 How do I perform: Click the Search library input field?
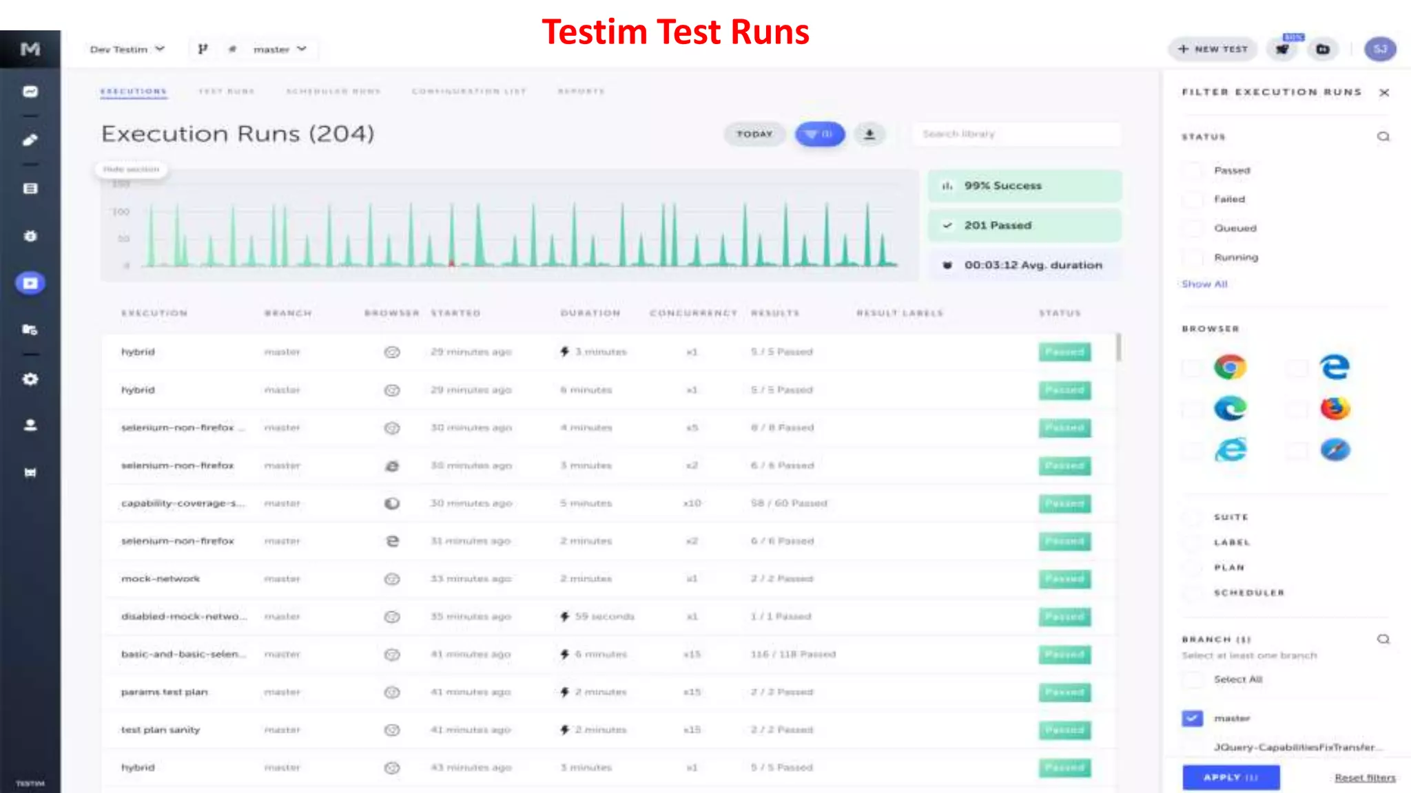click(x=1016, y=134)
